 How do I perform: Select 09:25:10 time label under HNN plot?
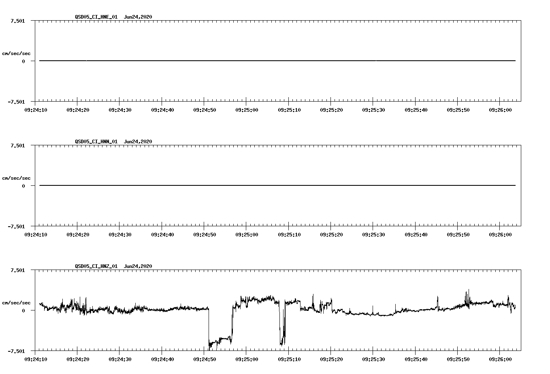point(289,234)
